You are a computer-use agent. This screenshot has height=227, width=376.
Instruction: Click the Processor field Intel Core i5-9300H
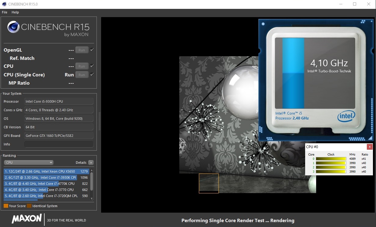tap(59, 101)
